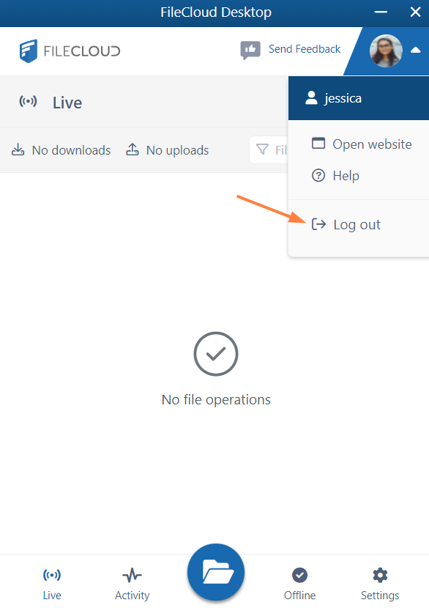
Task: Click the Activity pulse icon
Action: pos(133,575)
